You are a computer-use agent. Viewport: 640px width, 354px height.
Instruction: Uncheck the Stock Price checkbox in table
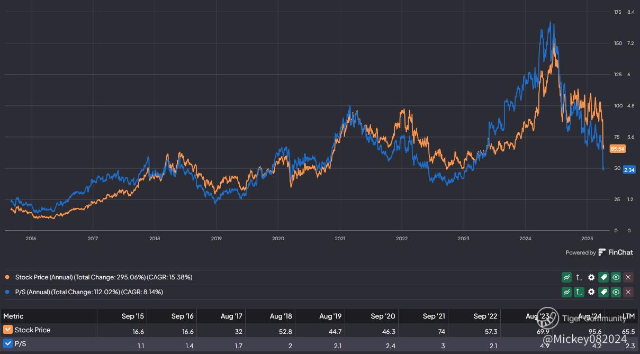[8, 330]
